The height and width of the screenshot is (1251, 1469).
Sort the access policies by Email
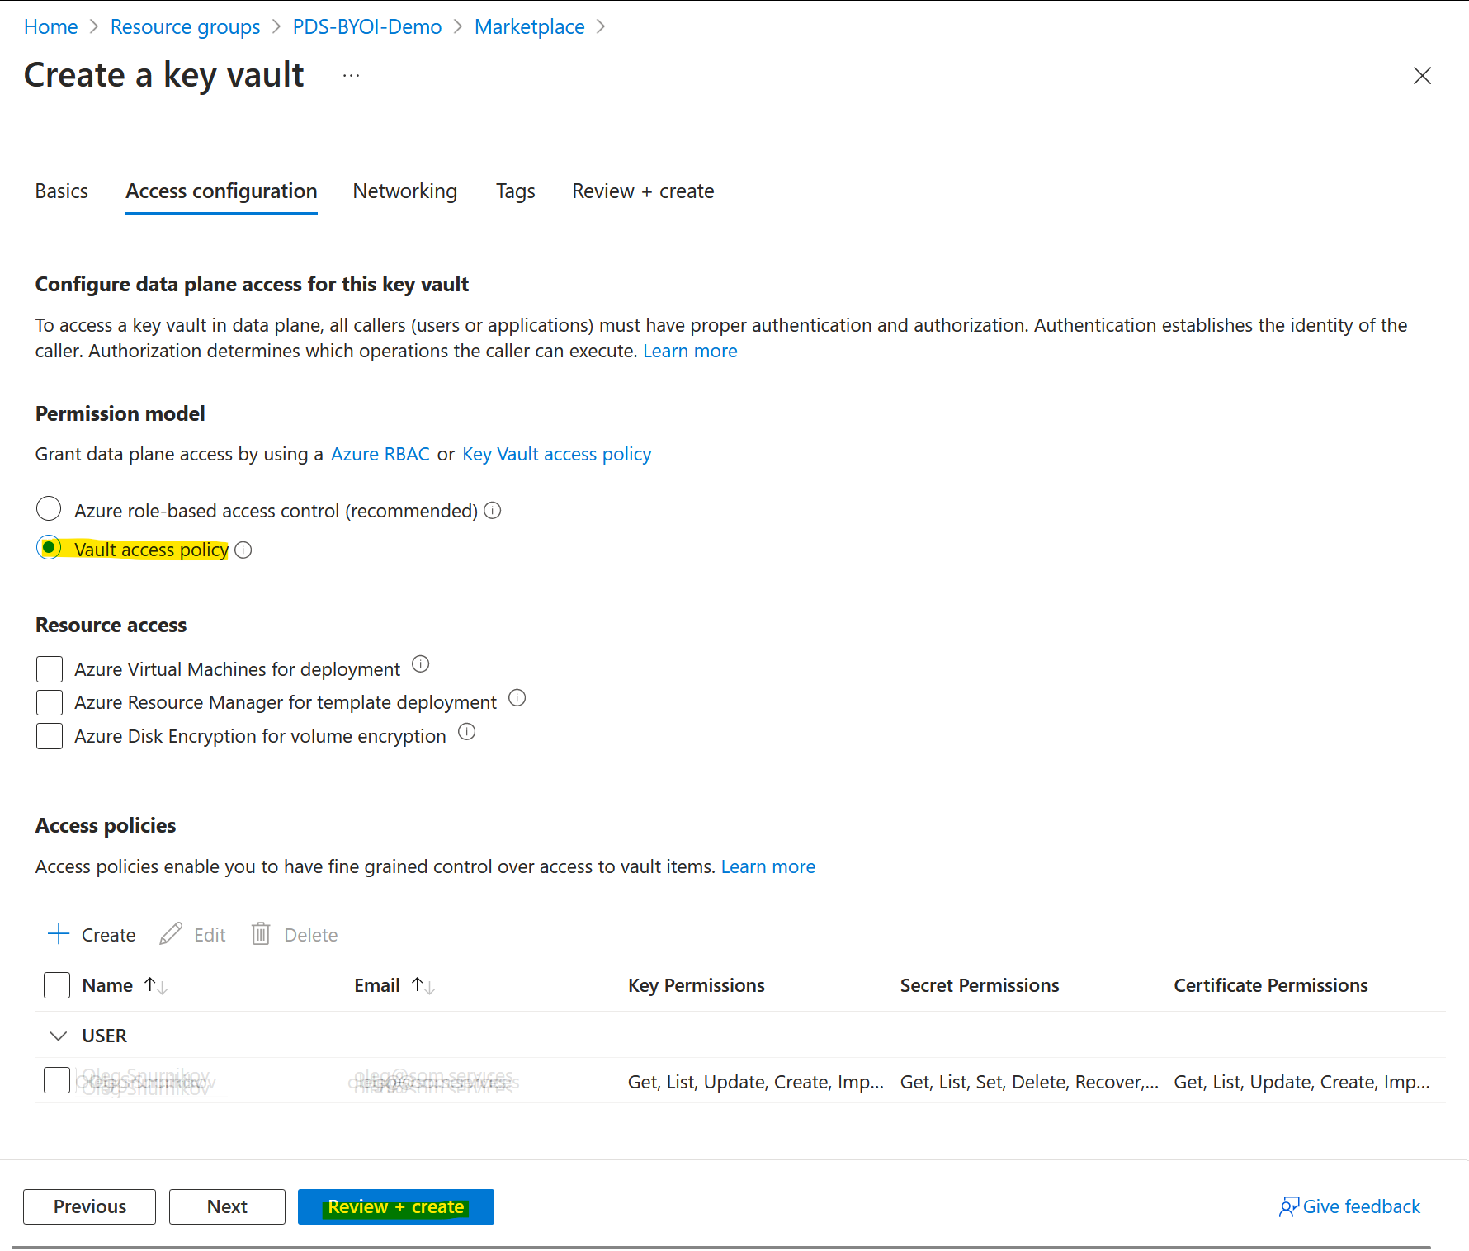(423, 984)
